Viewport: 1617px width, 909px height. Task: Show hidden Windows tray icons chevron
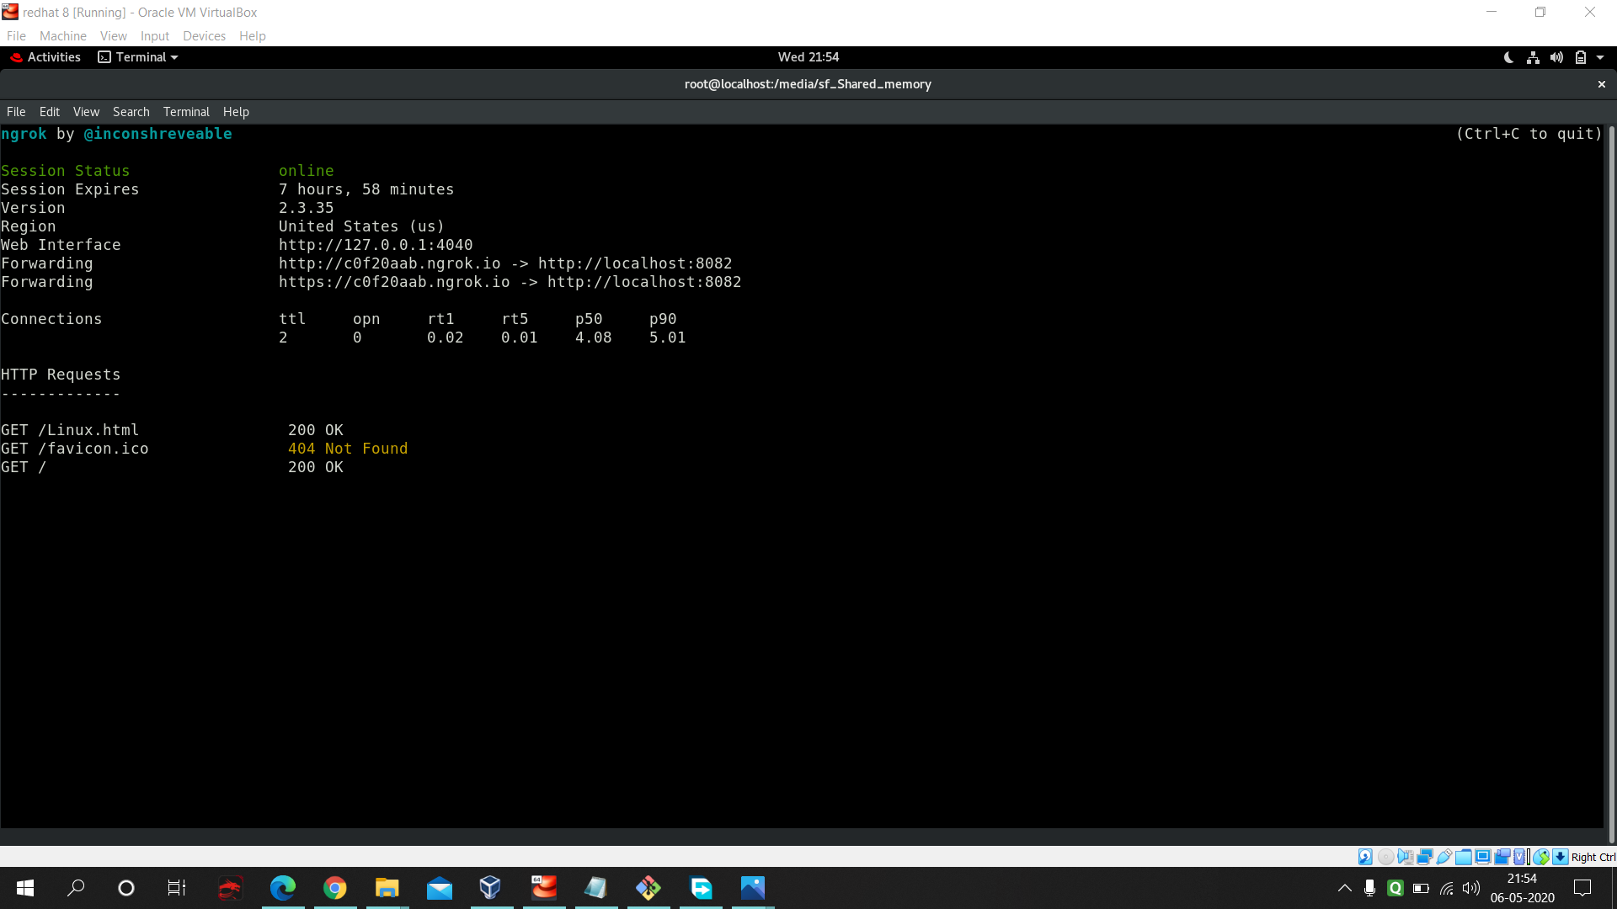pos(1345,888)
